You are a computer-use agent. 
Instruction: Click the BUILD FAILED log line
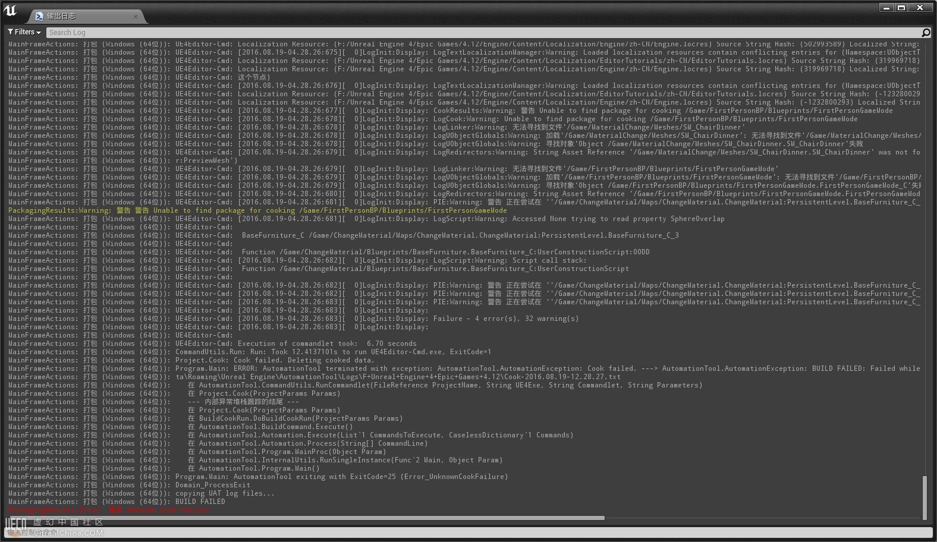point(200,502)
